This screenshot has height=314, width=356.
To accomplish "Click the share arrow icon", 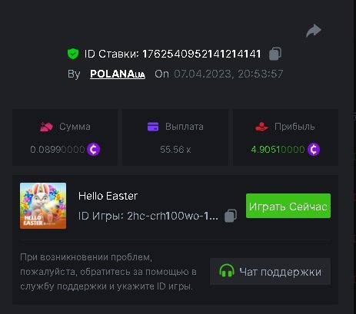I will (x=314, y=31).
